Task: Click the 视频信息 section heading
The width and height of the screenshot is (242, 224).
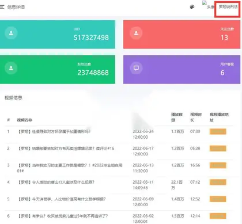Action: [x=13, y=98]
